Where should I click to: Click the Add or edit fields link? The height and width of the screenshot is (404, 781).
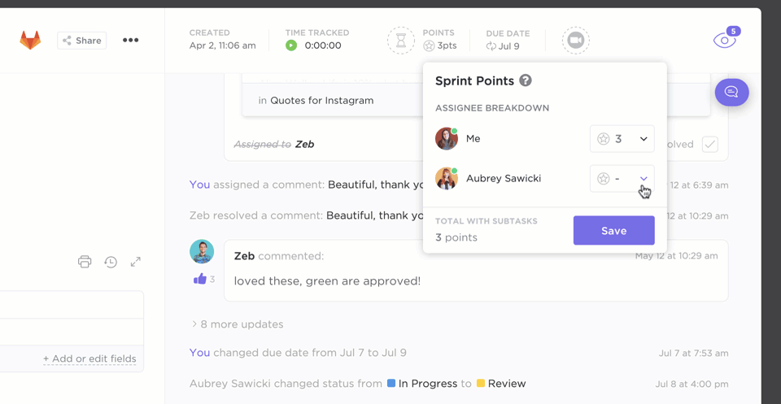click(x=89, y=358)
